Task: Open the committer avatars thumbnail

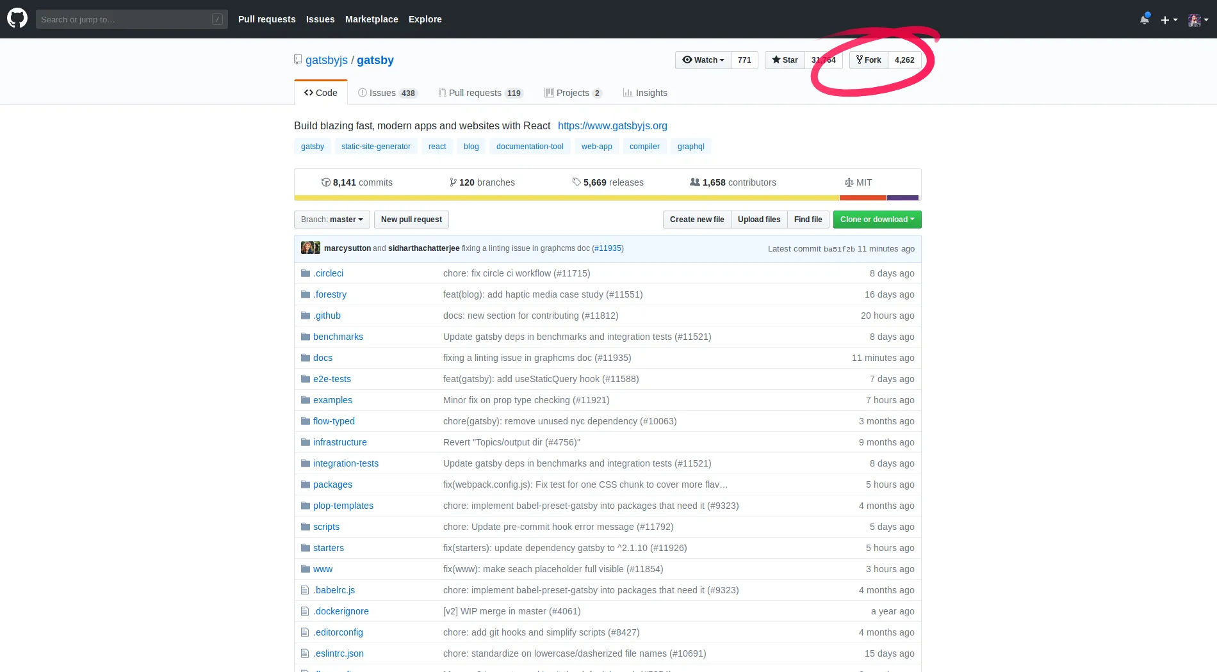Action: pos(311,248)
